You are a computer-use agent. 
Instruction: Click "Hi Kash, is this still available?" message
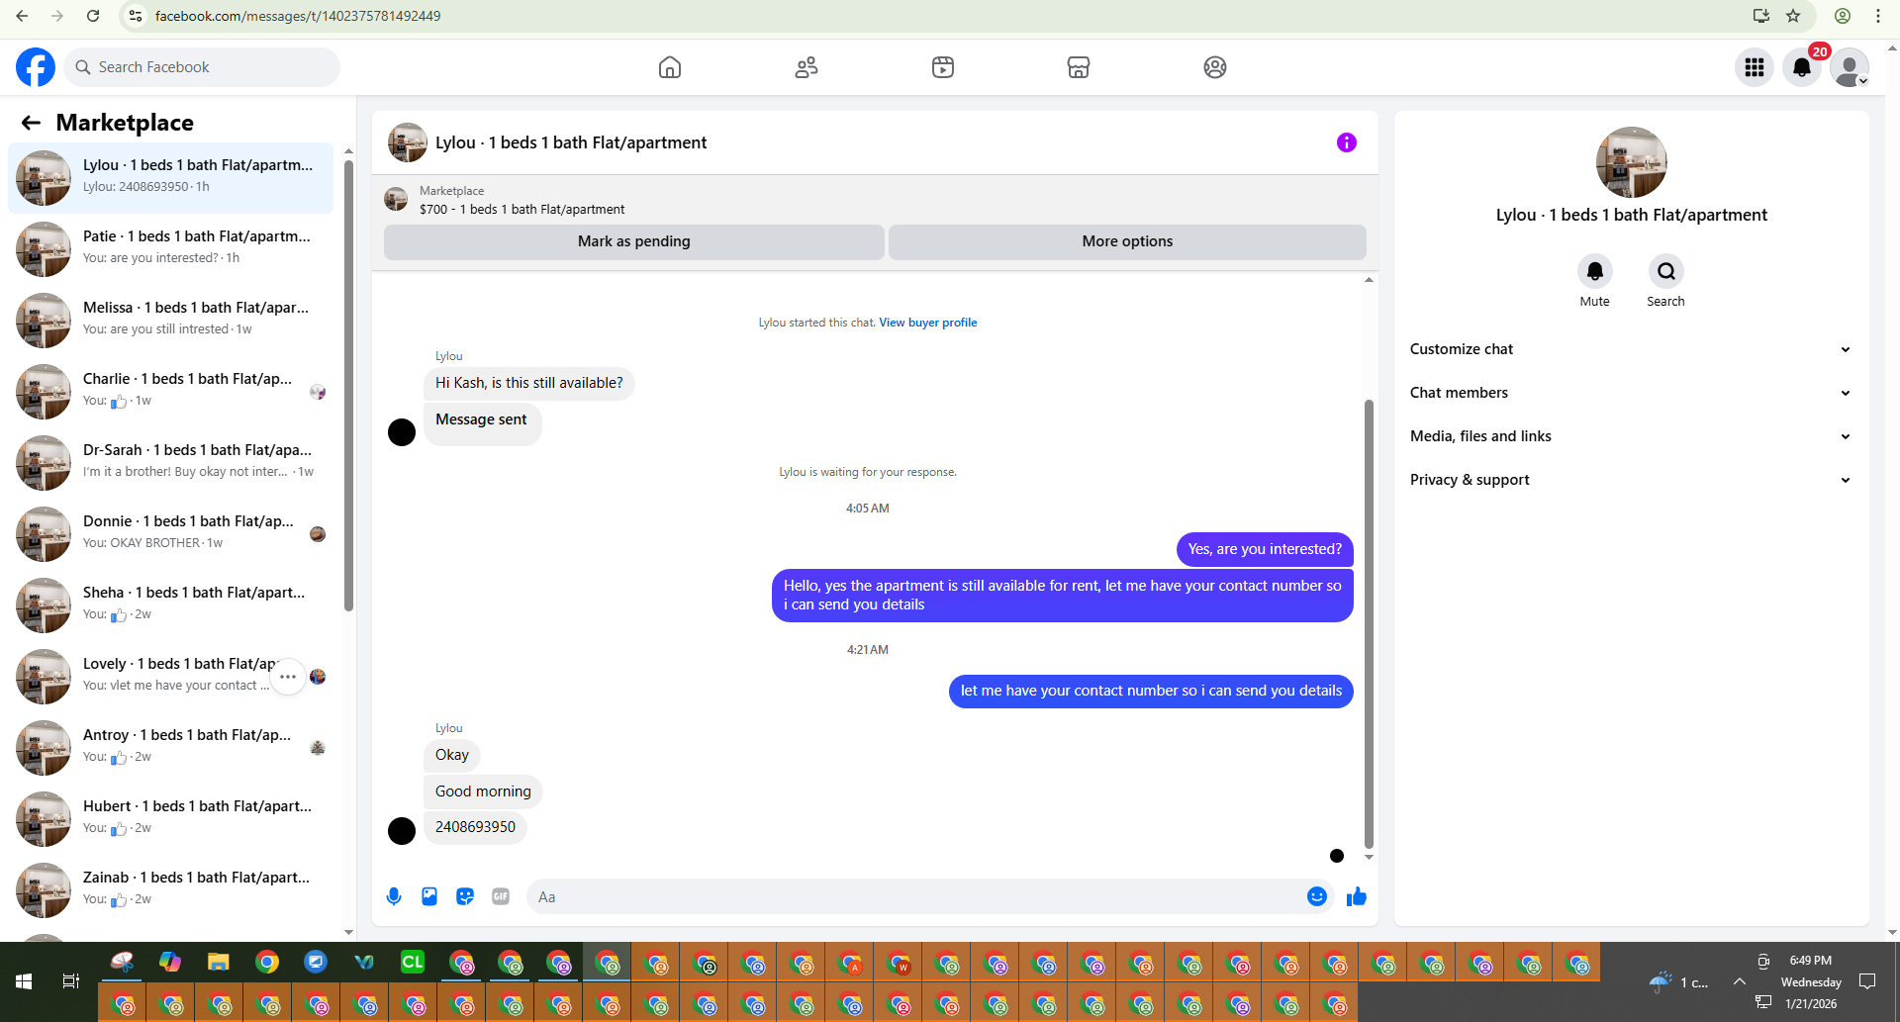[x=529, y=383]
